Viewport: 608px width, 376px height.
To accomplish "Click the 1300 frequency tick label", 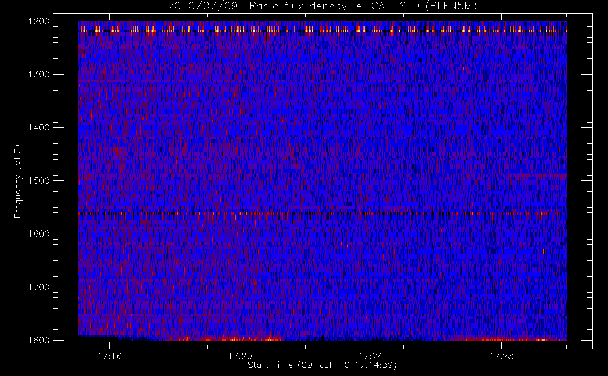I will tap(39, 74).
